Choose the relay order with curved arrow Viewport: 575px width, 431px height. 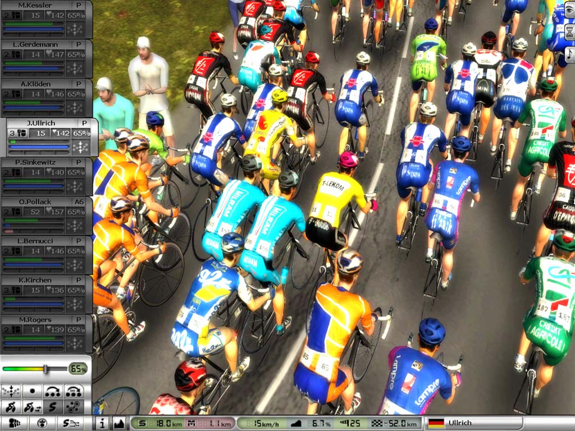53,391
